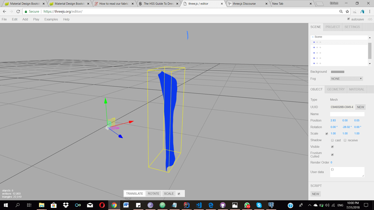Reload the page with the refresh icon
The image size is (374, 210).
click(x=18, y=11)
